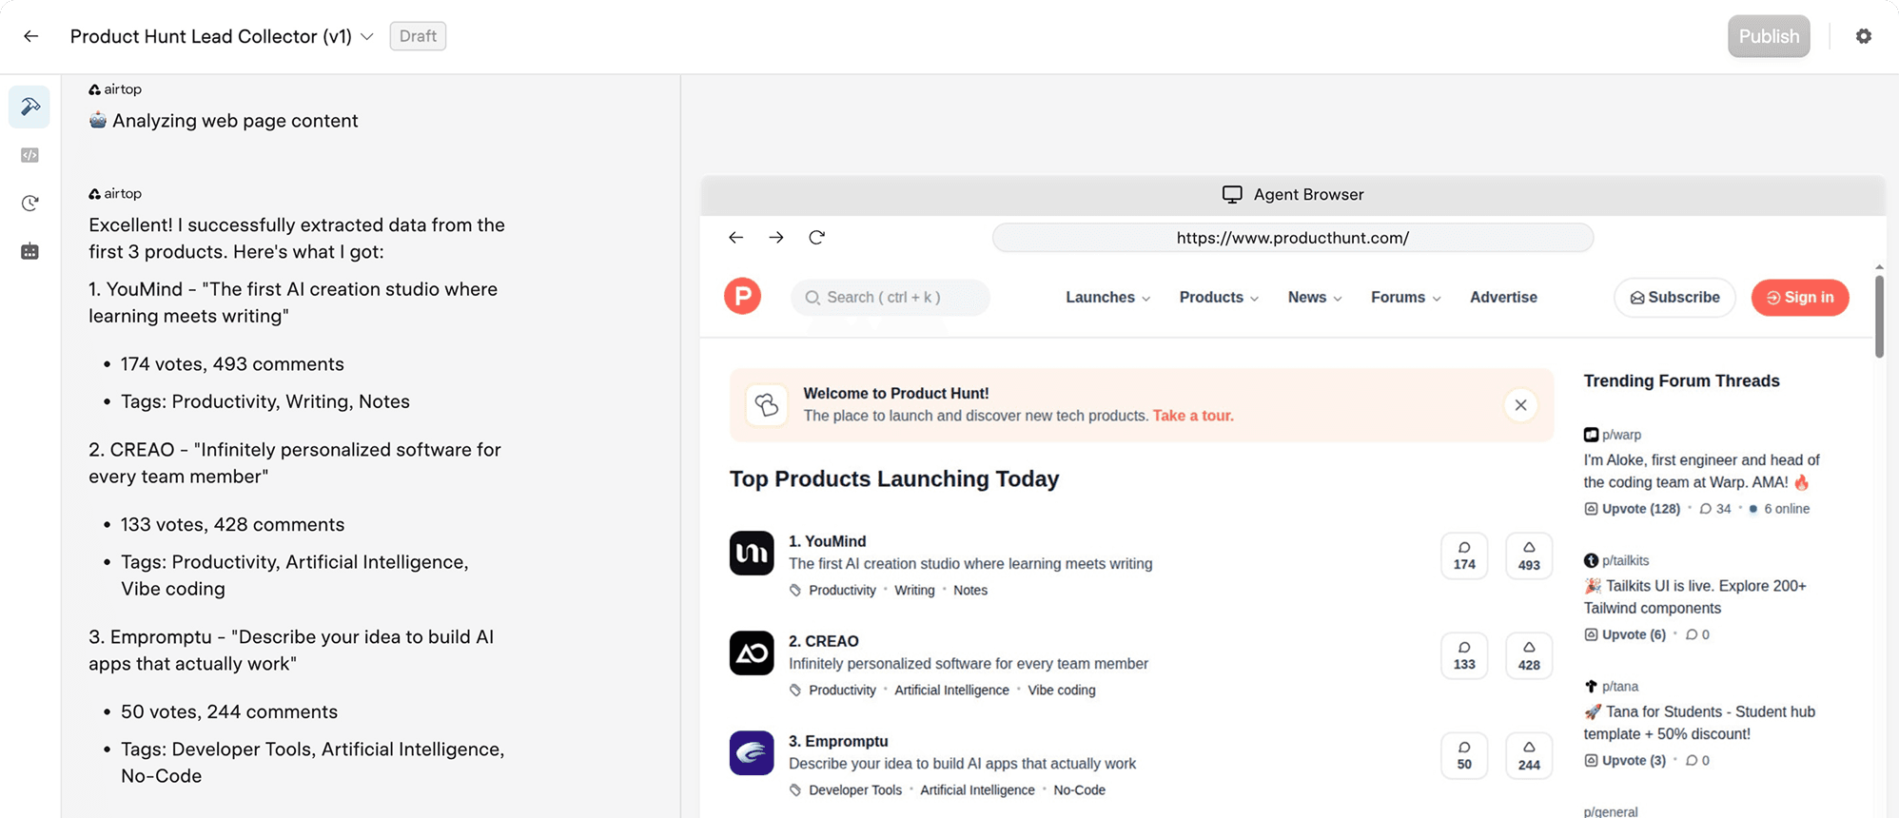The image size is (1899, 818).
Task: Click the Agent Browser forward arrow
Action: pos(776,237)
